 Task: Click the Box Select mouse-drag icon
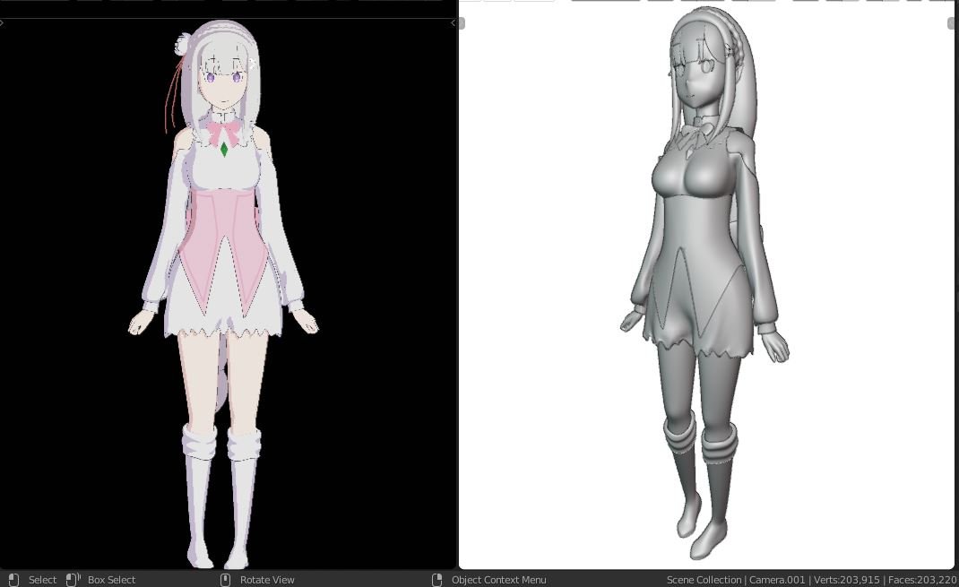[x=73, y=579]
